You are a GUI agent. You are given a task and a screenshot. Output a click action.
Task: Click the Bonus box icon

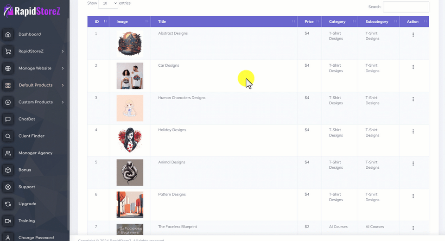tap(8, 170)
